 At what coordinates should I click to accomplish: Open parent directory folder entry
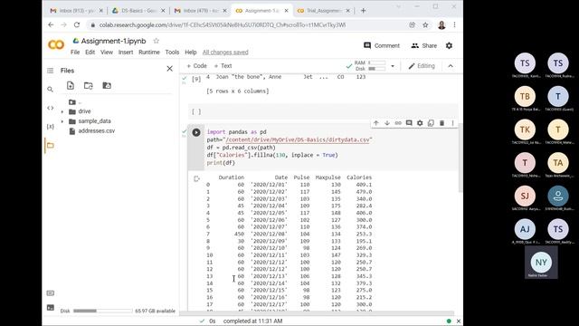pos(75,102)
